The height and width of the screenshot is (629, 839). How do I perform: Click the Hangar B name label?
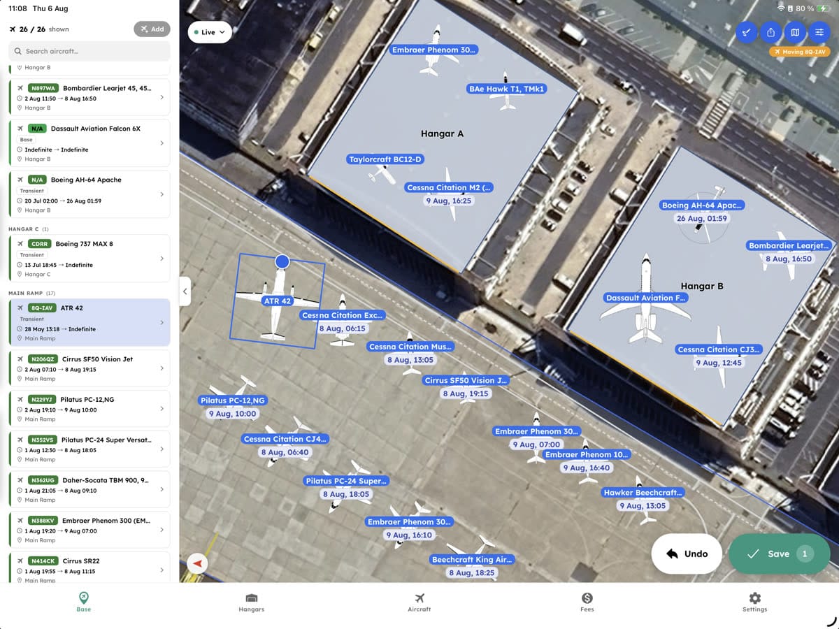click(702, 286)
